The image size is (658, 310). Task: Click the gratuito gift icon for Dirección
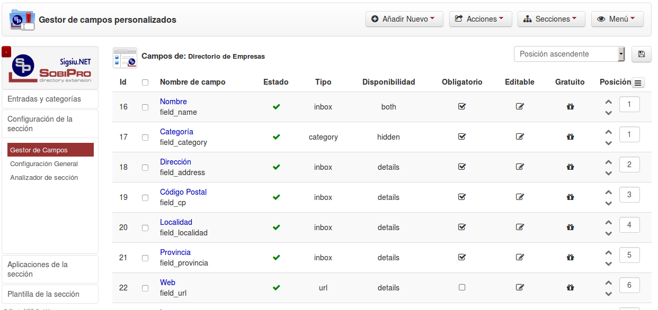tap(570, 167)
